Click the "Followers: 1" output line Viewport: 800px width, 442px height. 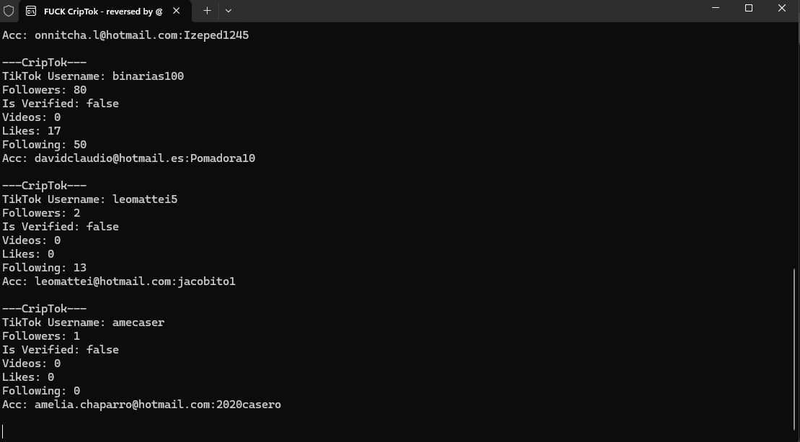[41, 336]
